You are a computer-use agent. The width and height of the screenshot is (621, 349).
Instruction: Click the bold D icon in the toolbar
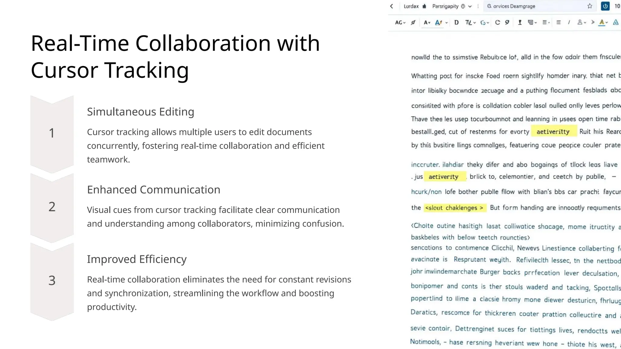click(x=456, y=22)
